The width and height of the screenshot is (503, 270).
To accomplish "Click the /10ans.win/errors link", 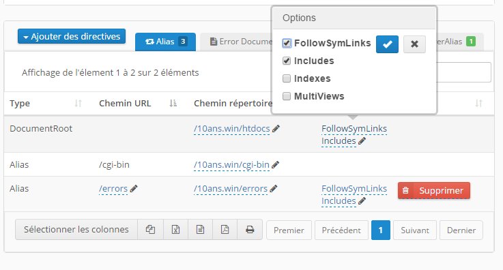I will [231, 189].
